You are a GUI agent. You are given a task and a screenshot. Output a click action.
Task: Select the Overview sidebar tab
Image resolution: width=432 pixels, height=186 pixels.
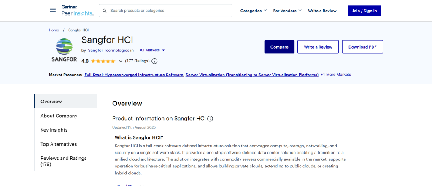click(65, 101)
